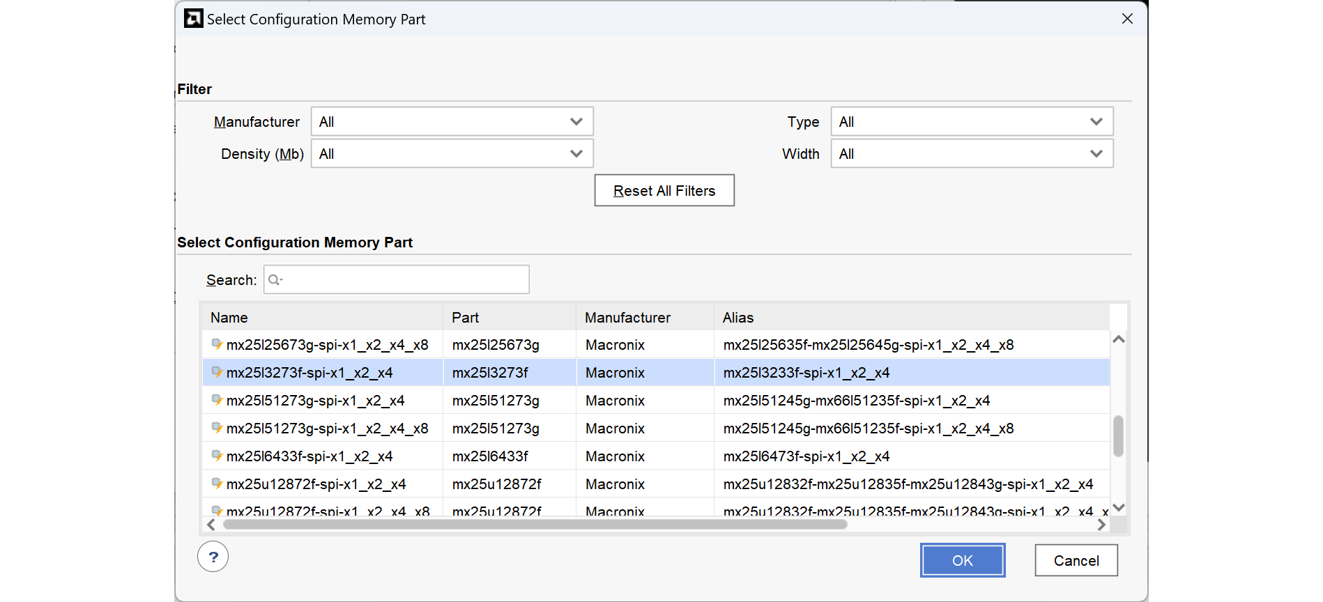Screen dimensions: 1323x602
Task: Click the part icon beside mx25l25673g-spi-x1_x2_x4_x8
Action: [217, 344]
